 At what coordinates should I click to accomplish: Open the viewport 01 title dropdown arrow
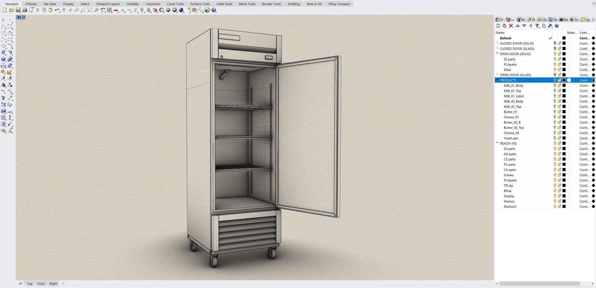point(24,17)
